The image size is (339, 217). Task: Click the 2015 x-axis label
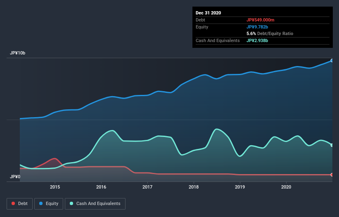coord(55,187)
